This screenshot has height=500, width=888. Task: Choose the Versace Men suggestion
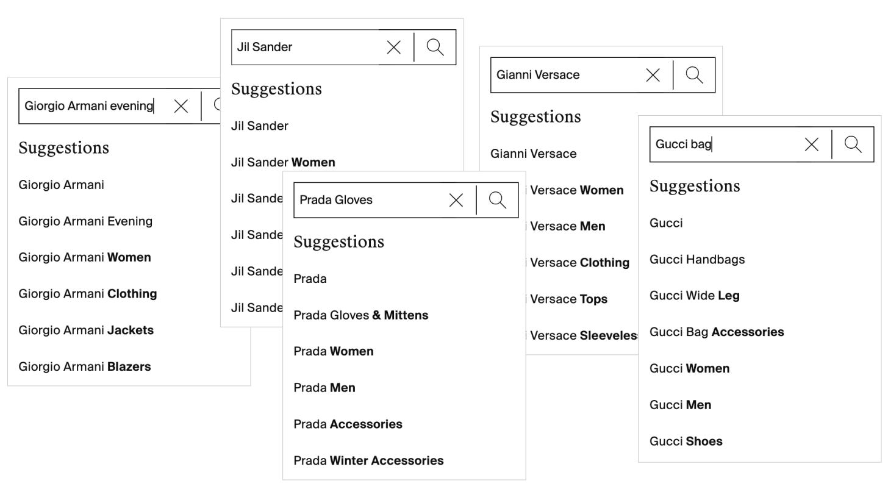click(x=566, y=226)
